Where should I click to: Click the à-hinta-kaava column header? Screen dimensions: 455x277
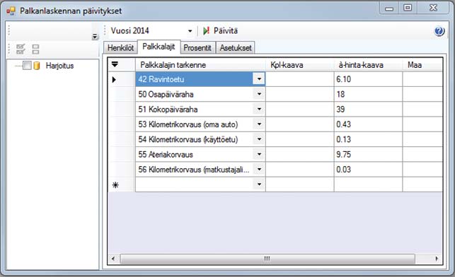(x=368, y=64)
